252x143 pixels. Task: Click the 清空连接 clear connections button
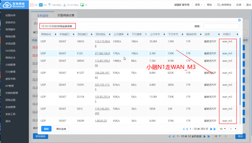(61, 129)
